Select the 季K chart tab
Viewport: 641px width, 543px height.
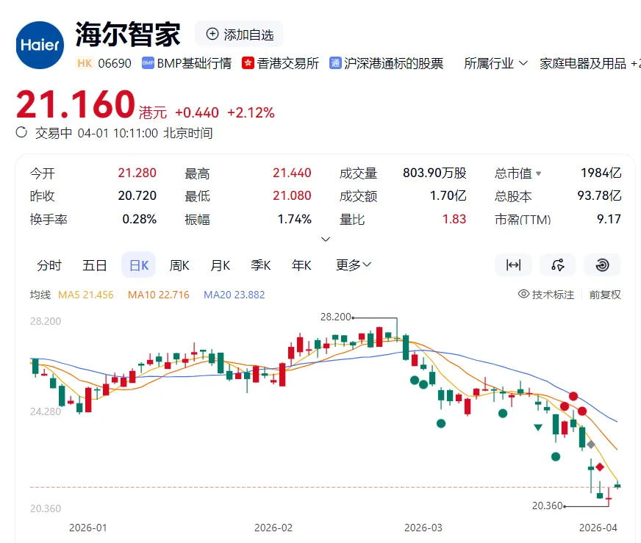(260, 265)
